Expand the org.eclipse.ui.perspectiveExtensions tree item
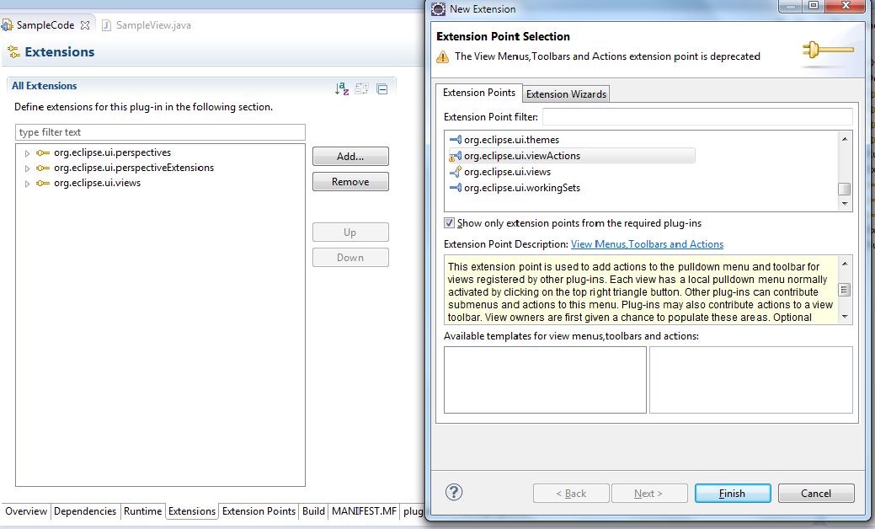875x529 pixels. (25, 167)
